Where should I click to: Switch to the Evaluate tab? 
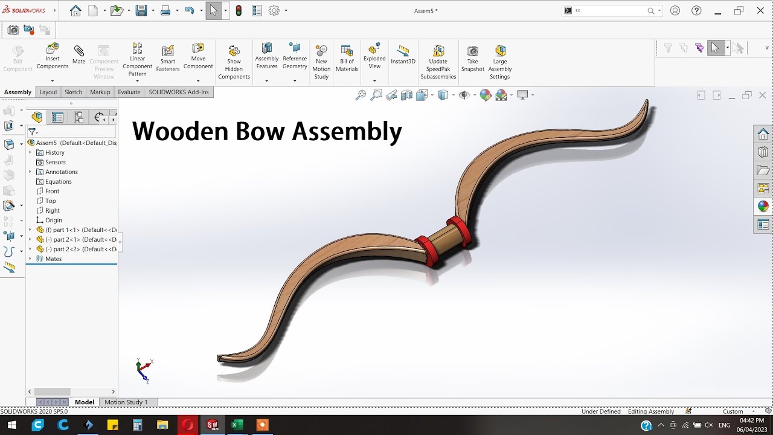point(129,92)
